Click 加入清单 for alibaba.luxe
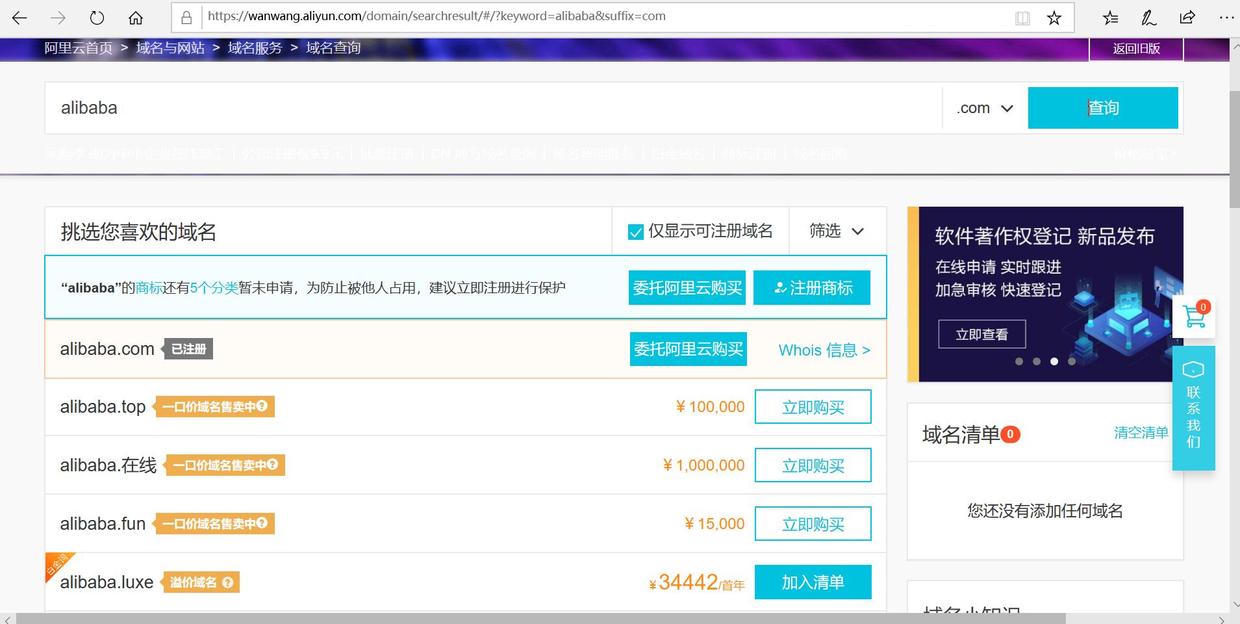The height and width of the screenshot is (624, 1240). pyautogui.click(x=813, y=582)
